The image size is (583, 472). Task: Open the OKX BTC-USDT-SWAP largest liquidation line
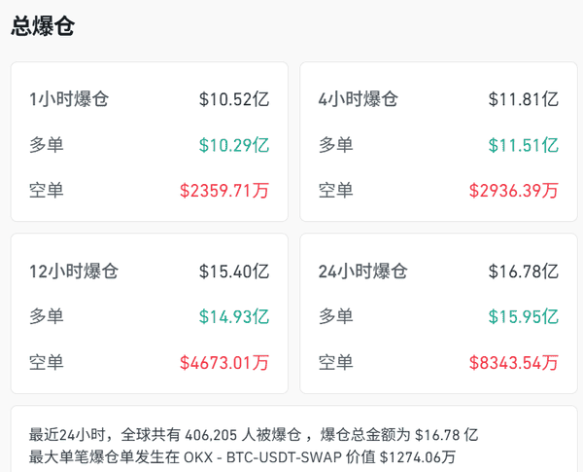(x=243, y=456)
